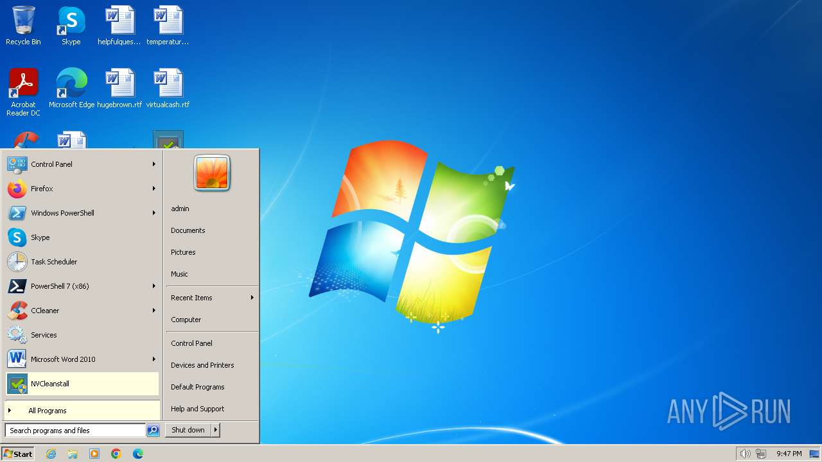Open File Explorer from taskbar
This screenshot has height=462, width=822.
tap(73, 454)
